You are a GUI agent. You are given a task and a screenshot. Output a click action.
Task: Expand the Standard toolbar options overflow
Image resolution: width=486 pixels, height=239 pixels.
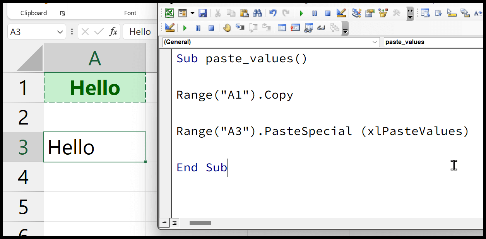pos(410,14)
